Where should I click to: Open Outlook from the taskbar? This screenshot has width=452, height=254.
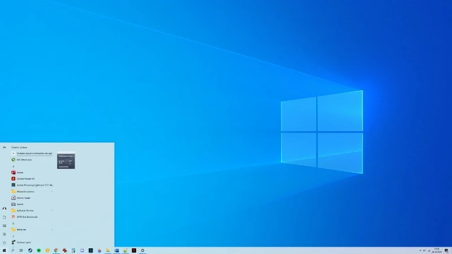[116, 251]
